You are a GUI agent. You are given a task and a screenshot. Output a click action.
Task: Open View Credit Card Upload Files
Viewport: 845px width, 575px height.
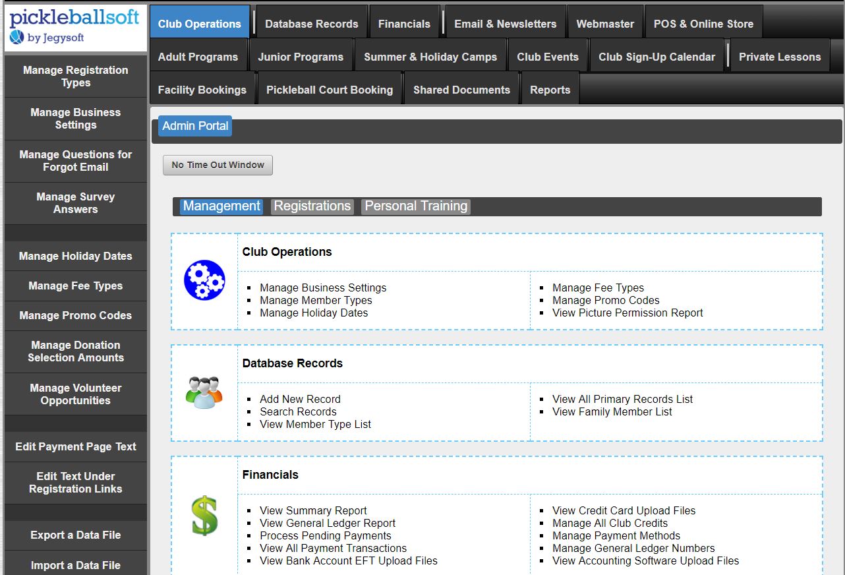point(624,510)
